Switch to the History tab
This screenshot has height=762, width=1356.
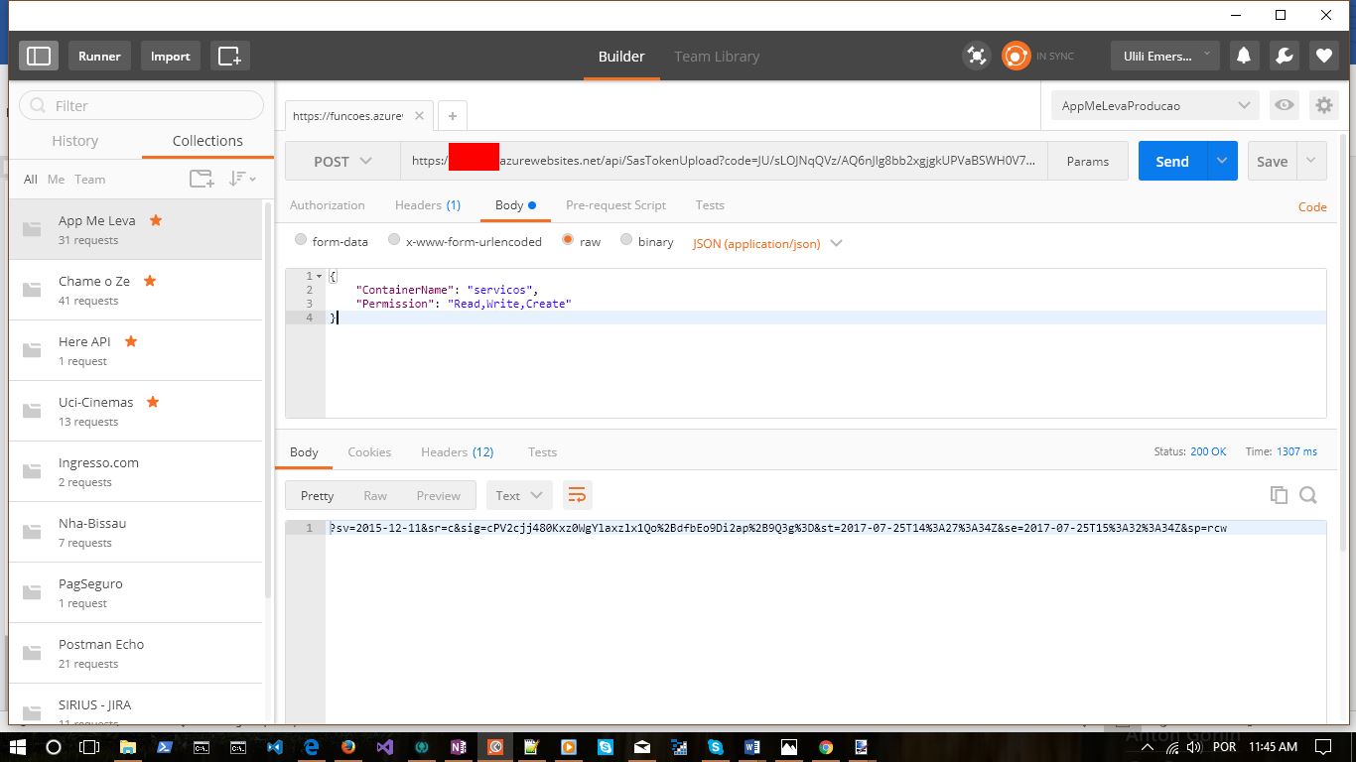[75, 141]
